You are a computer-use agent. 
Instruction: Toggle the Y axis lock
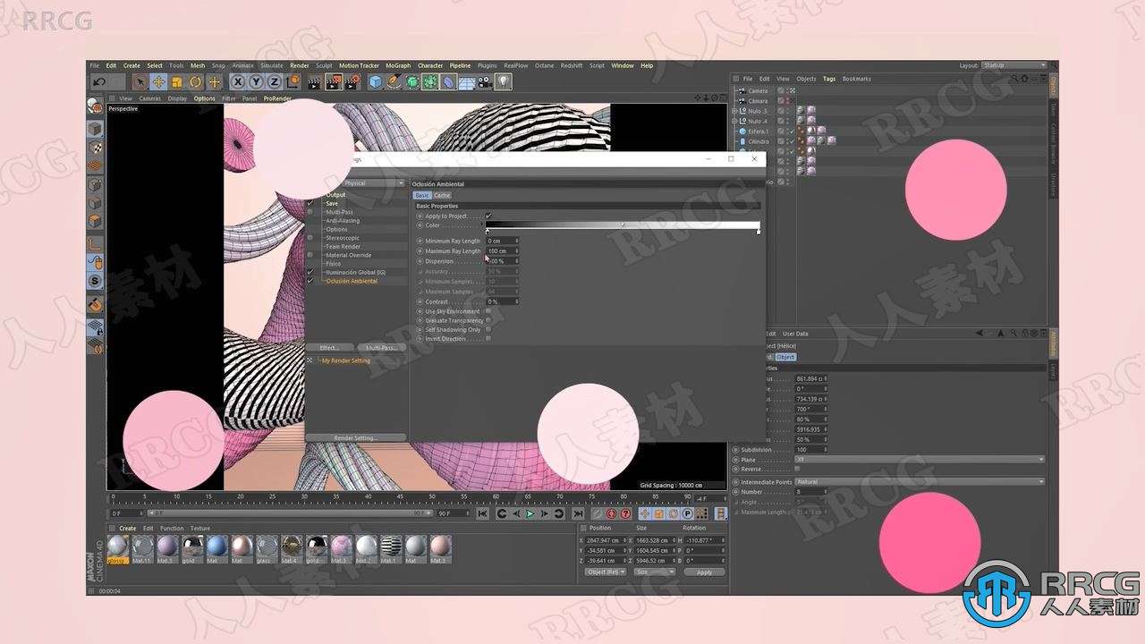pos(256,82)
